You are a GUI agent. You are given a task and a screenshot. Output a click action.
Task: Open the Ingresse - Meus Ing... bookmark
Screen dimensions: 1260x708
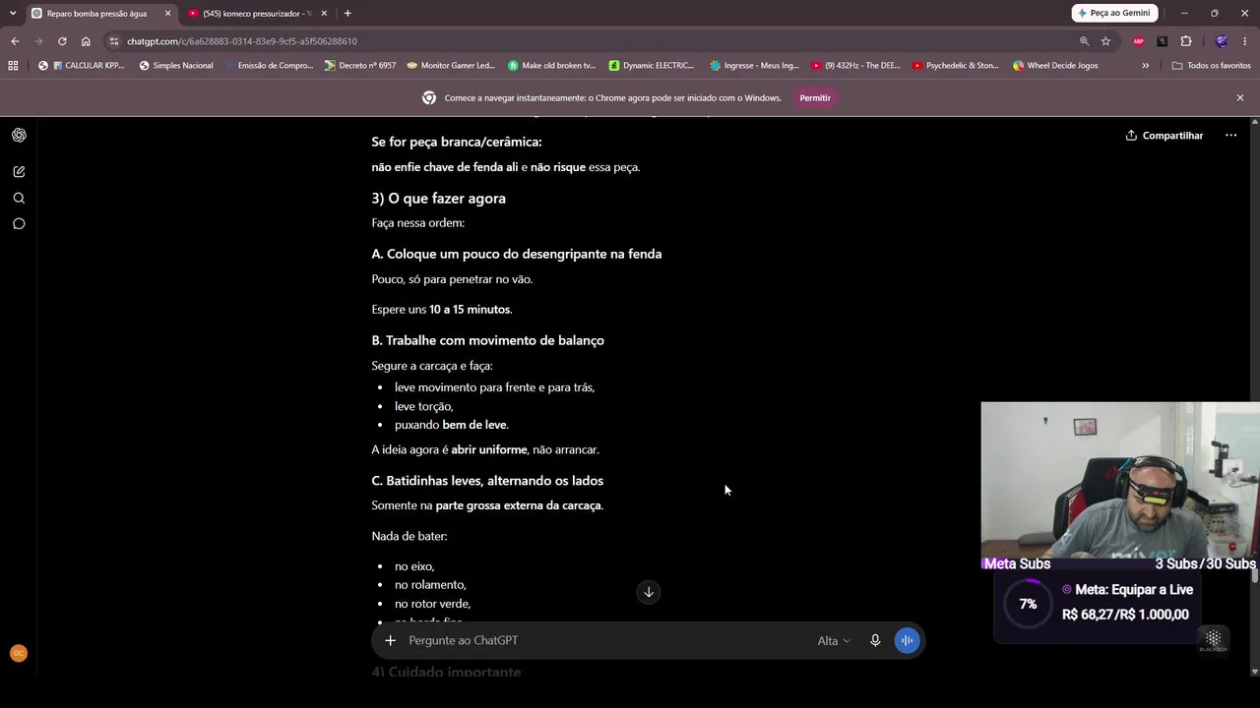754,66
